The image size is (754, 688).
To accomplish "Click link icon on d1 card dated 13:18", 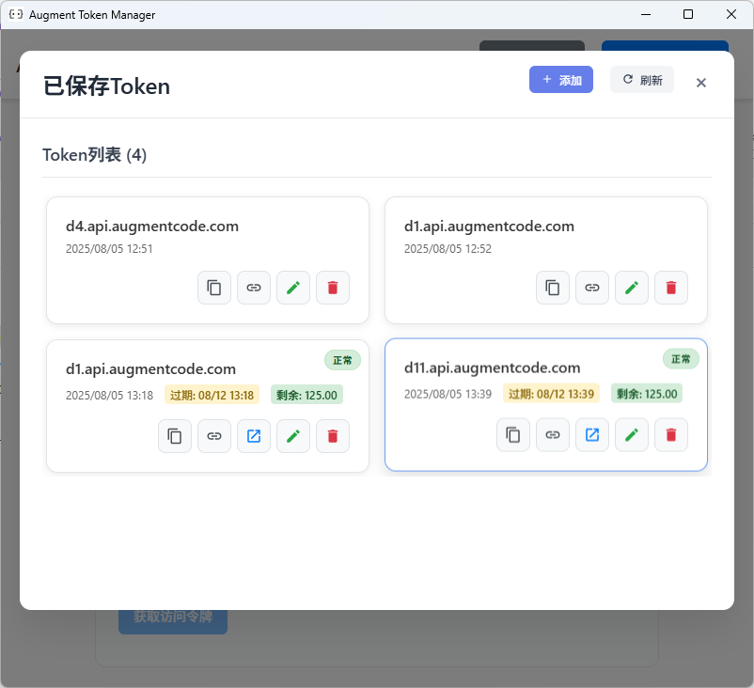I will (x=214, y=436).
